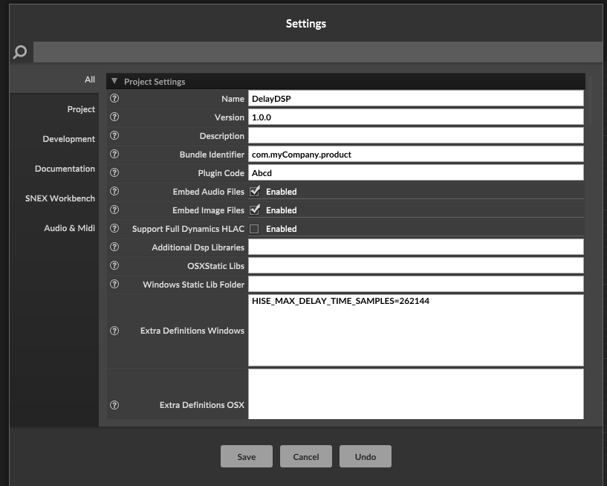Edit the Name field containing DelayDSP
607x486 pixels.
coord(416,98)
